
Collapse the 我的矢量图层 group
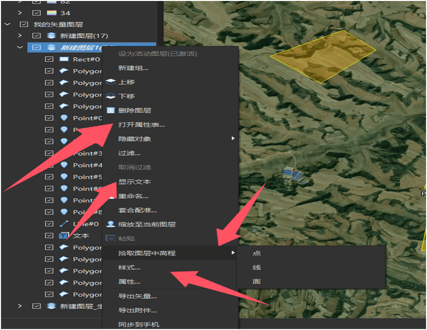pos(7,24)
